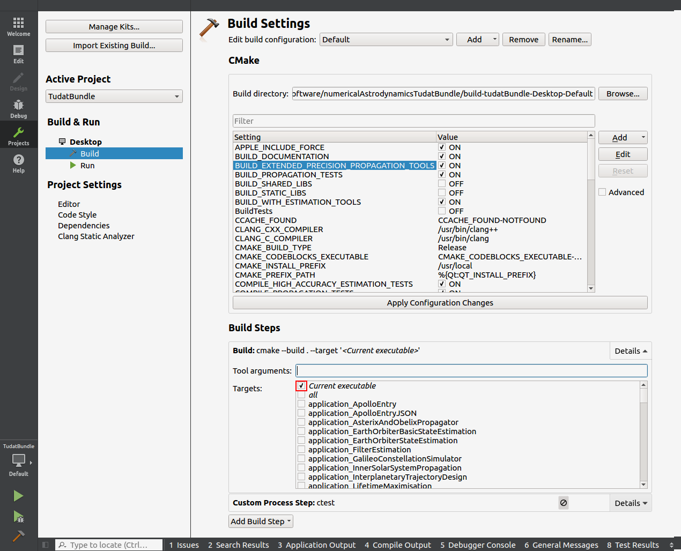Open the Compile Output pane

(397, 545)
